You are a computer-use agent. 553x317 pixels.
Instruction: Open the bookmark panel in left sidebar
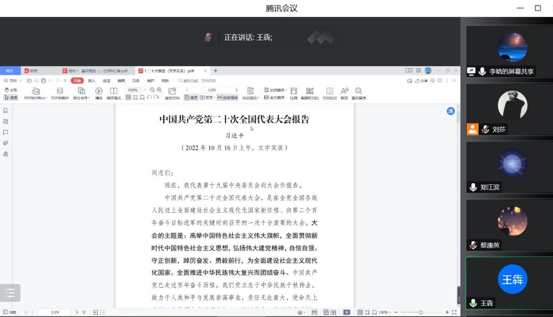(x=6, y=110)
